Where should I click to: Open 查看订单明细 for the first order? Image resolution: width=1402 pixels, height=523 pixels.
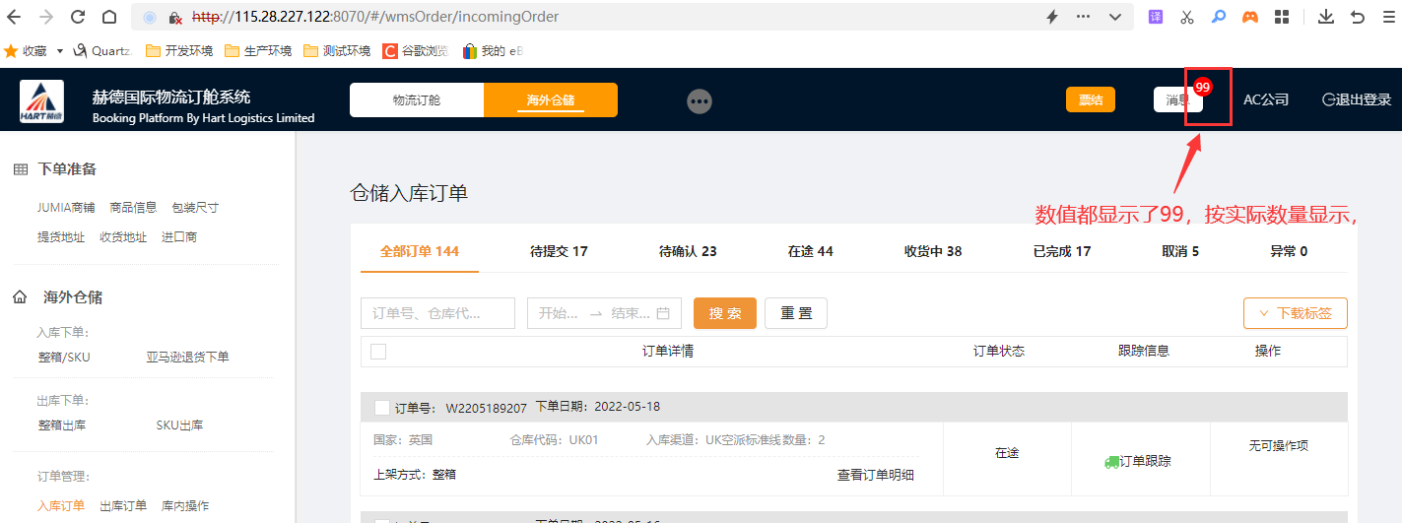coord(875,475)
